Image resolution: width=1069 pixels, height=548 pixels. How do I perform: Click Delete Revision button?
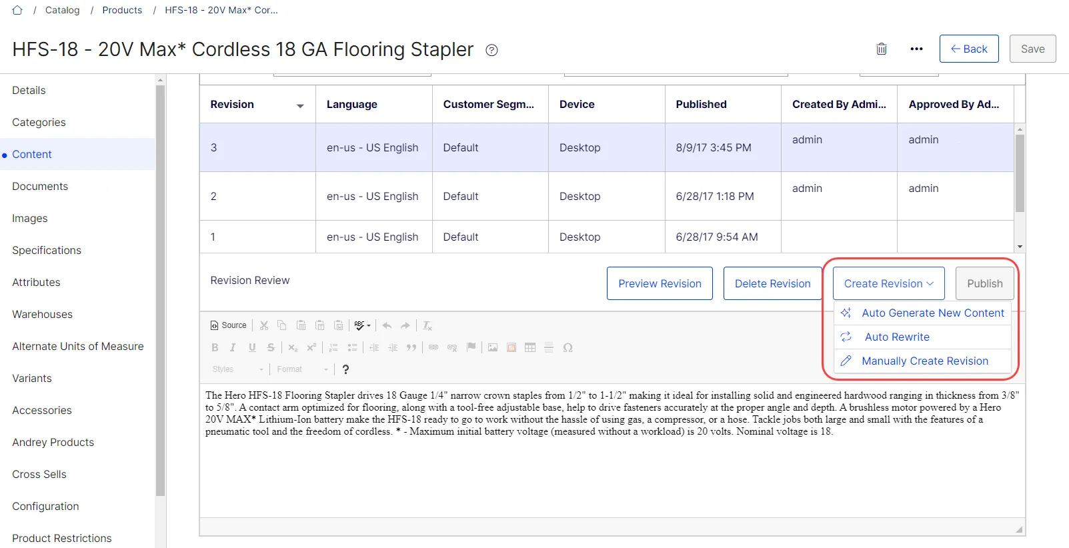(x=772, y=283)
